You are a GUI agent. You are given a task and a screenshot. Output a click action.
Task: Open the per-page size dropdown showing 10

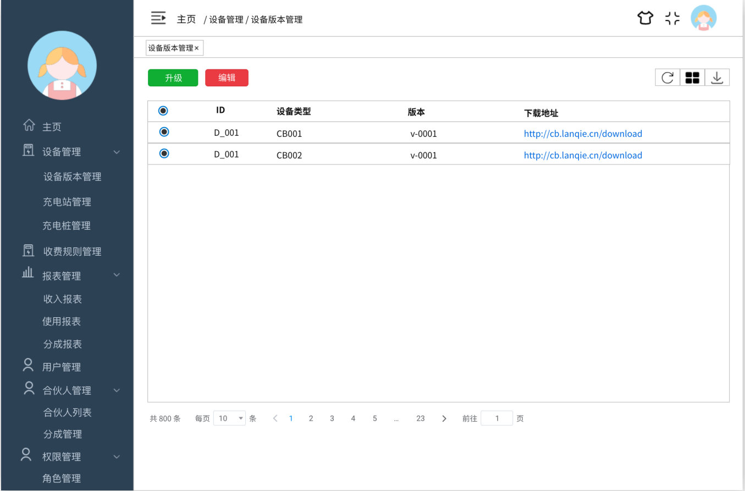230,418
